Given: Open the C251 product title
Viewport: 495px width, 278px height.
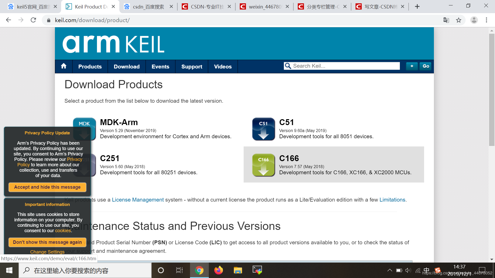Looking at the screenshot, I should click(110, 158).
